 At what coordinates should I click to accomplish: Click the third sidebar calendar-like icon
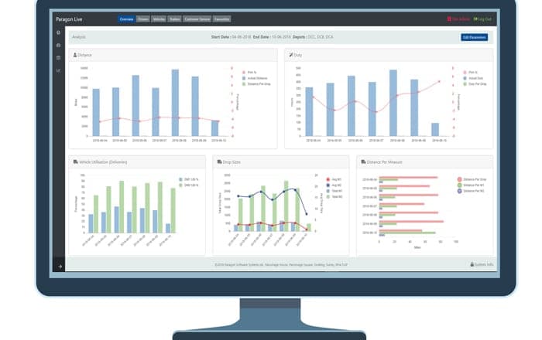point(58,58)
